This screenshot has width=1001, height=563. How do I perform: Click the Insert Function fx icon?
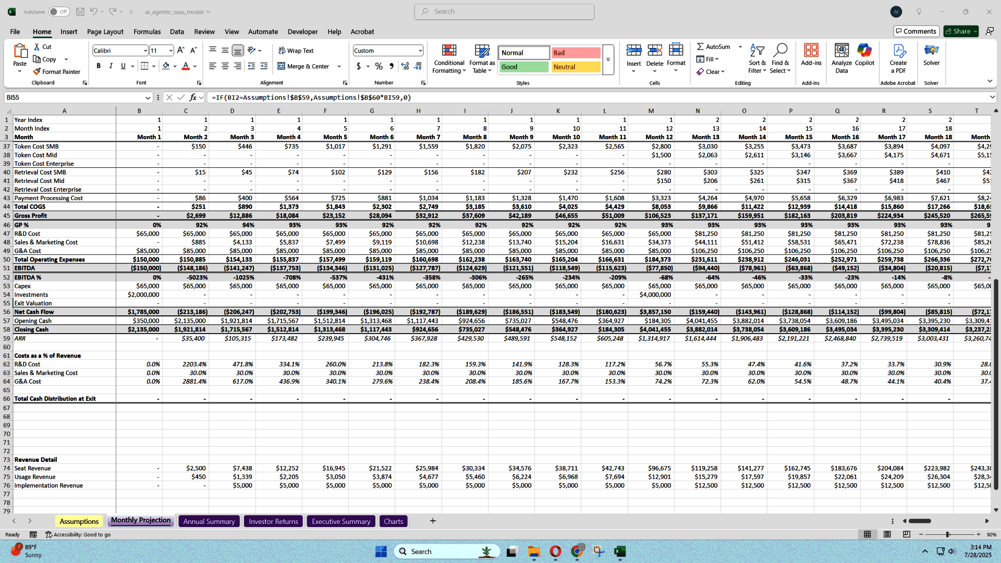click(192, 97)
